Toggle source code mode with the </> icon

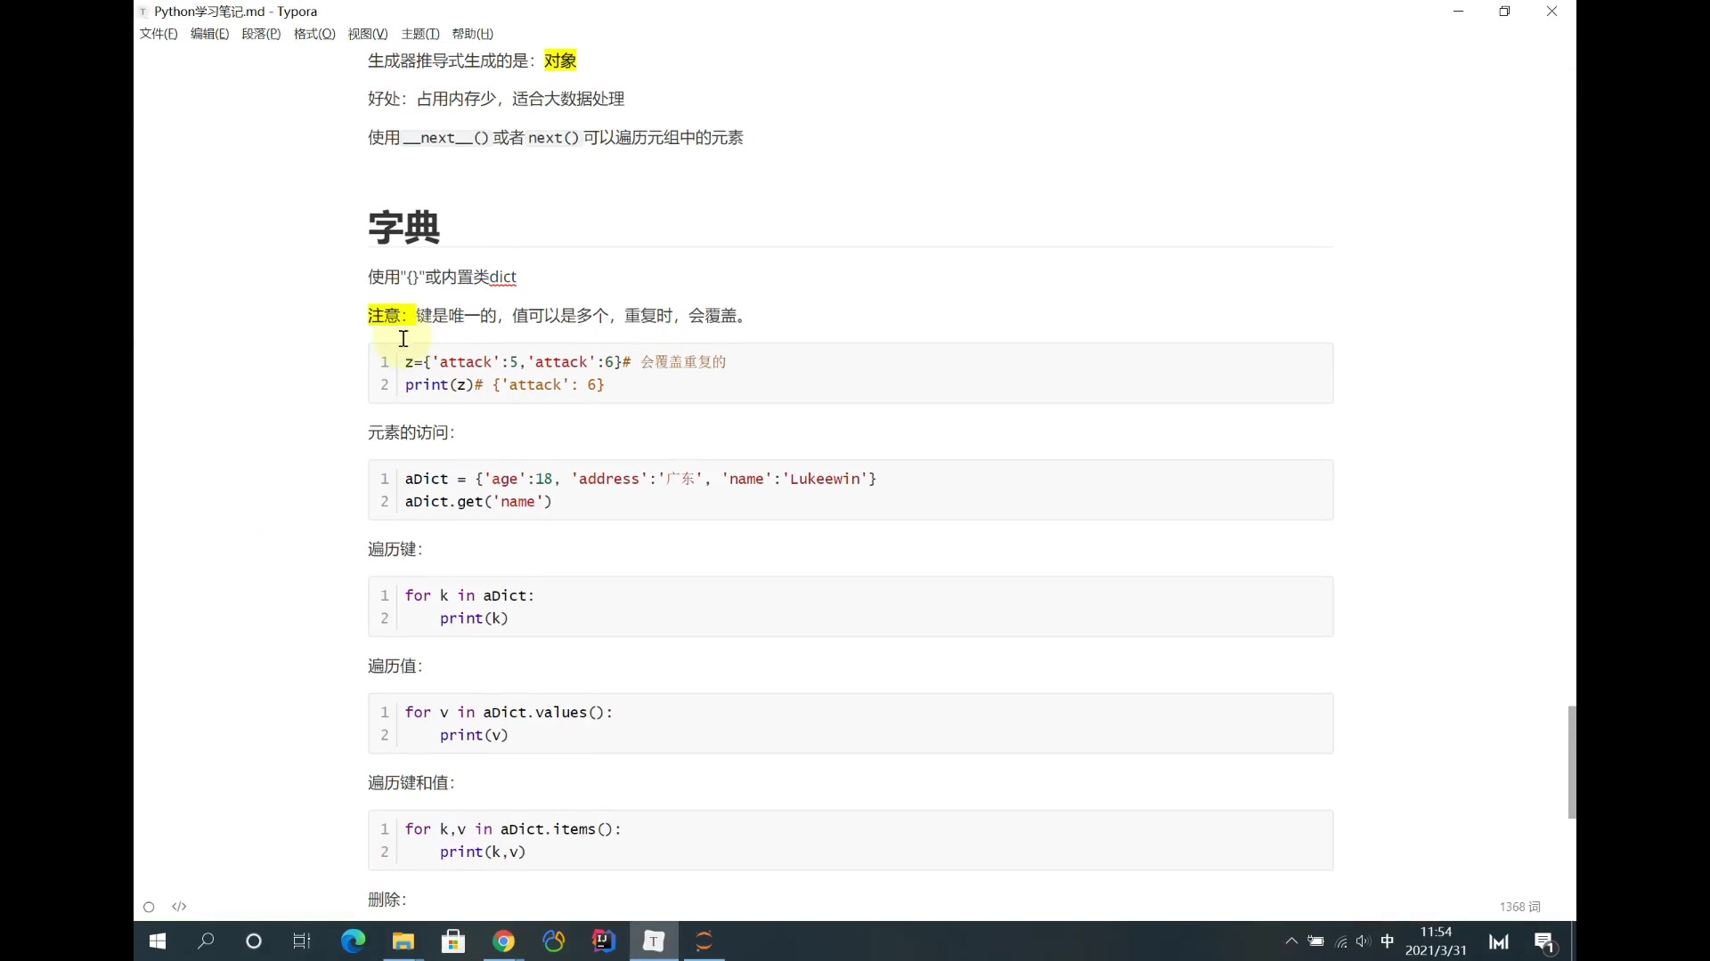[x=179, y=907]
